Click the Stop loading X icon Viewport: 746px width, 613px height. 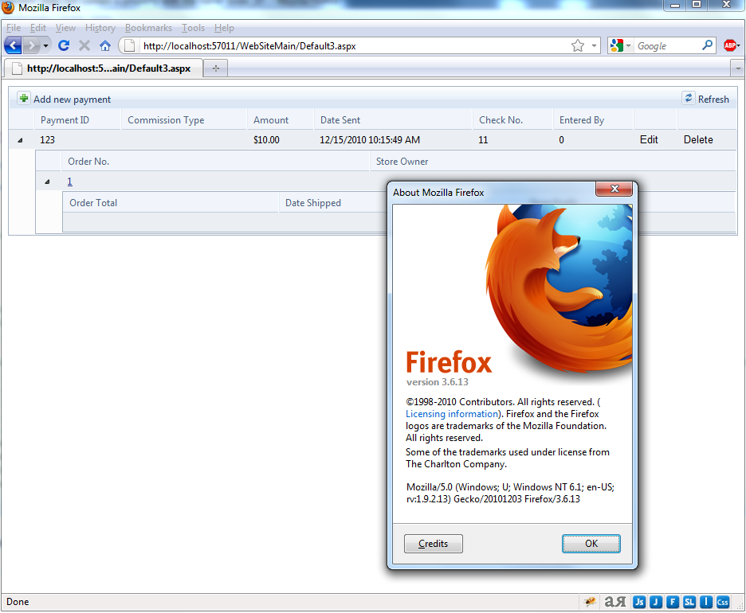point(84,45)
